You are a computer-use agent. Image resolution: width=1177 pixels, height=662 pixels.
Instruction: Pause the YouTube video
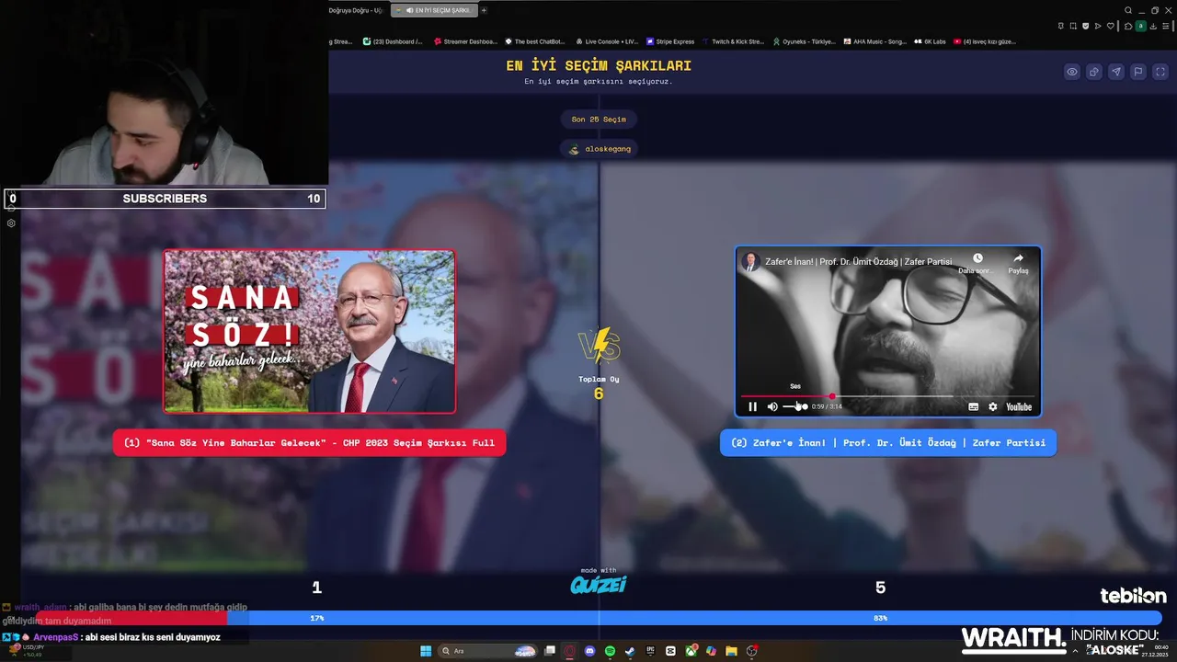click(752, 406)
